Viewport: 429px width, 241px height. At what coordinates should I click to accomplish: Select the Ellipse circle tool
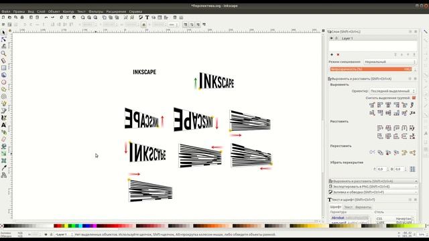click(x=3, y=82)
